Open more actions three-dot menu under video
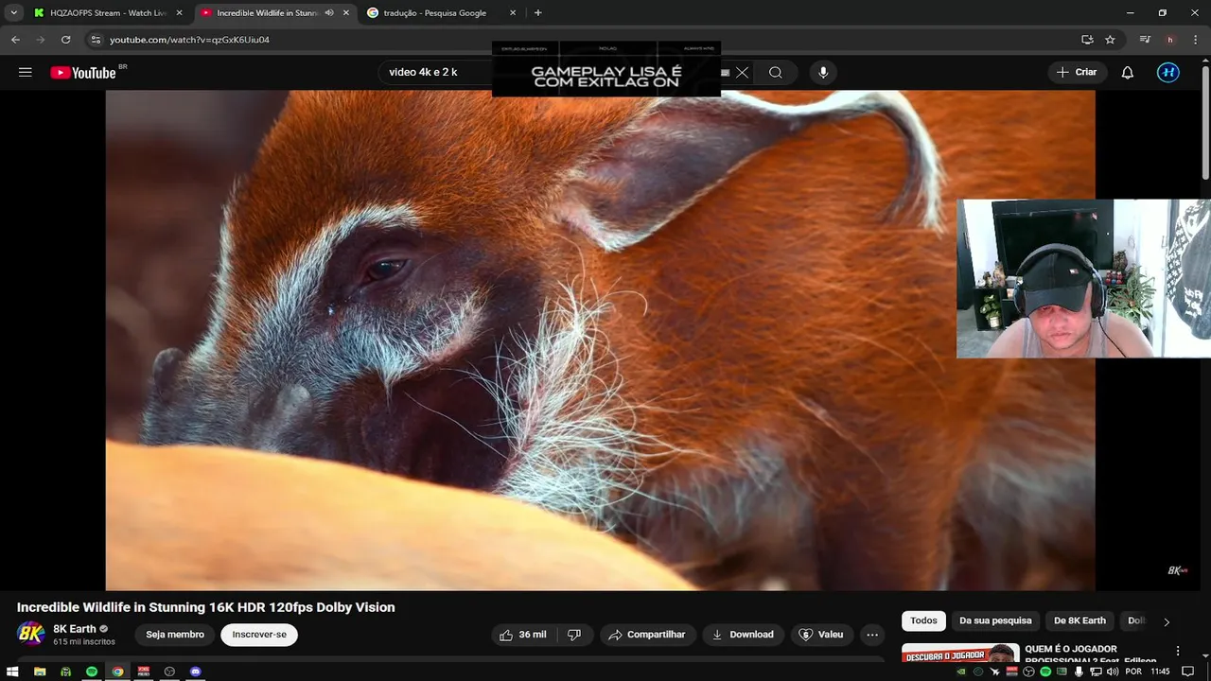Screen dimensions: 1211x681 [x=872, y=635]
